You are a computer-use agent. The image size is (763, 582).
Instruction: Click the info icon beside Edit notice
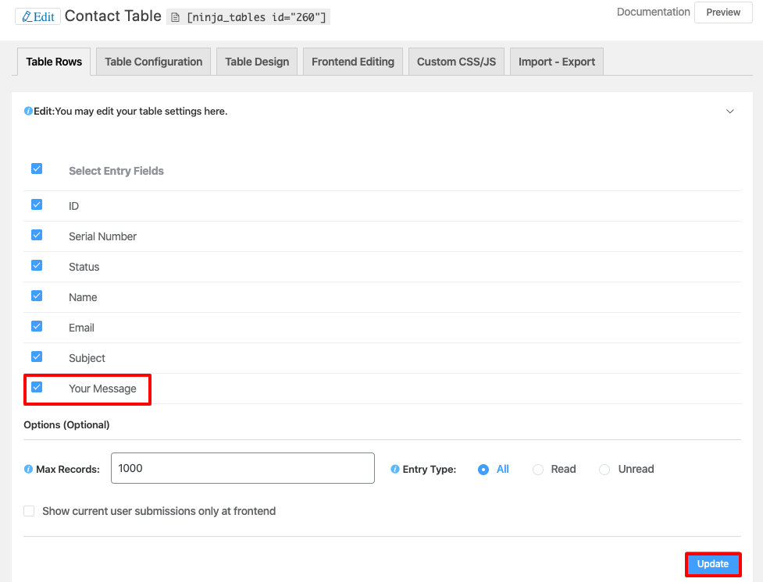point(28,112)
